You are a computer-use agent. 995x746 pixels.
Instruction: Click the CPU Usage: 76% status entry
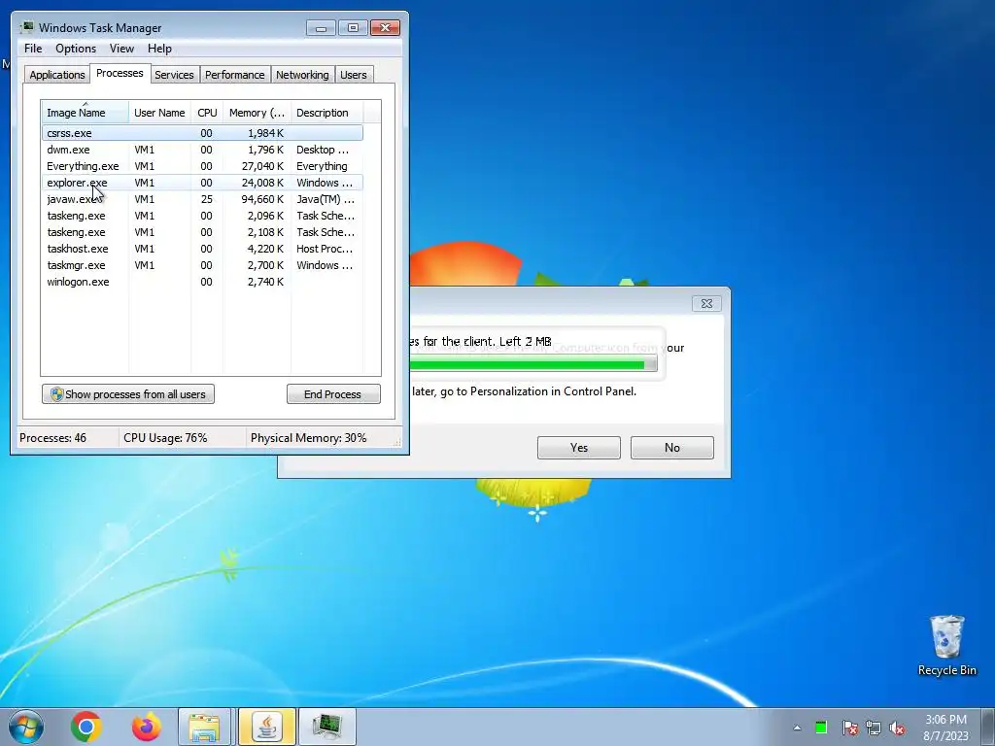pos(165,438)
